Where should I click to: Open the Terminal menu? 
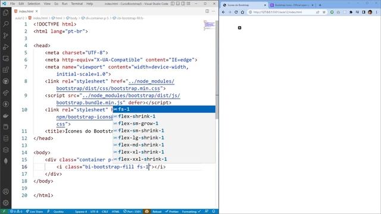[77, 4]
